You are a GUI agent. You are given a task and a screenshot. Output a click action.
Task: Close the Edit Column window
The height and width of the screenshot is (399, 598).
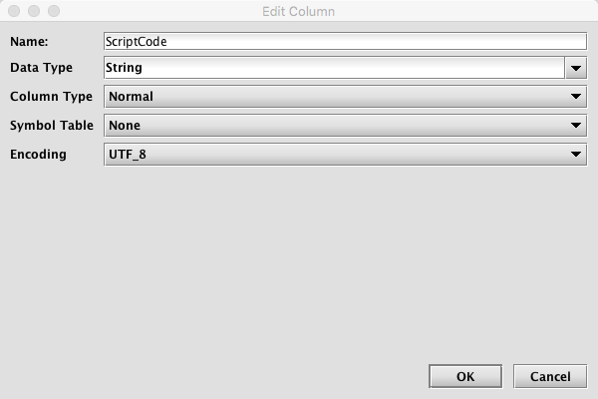coord(14,11)
